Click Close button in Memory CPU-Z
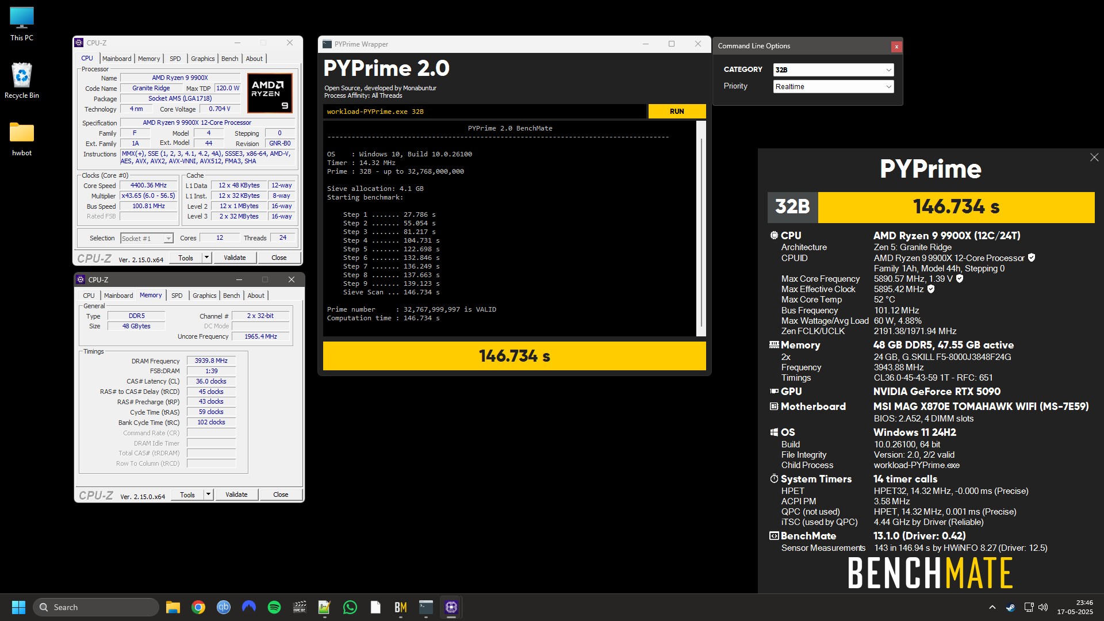This screenshot has height=621, width=1104. coord(281,494)
